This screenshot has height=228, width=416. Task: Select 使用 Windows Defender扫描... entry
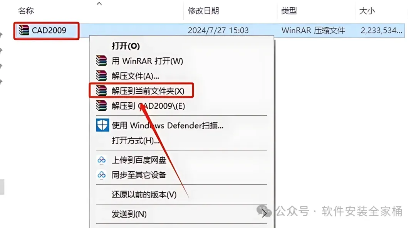tap(168, 125)
